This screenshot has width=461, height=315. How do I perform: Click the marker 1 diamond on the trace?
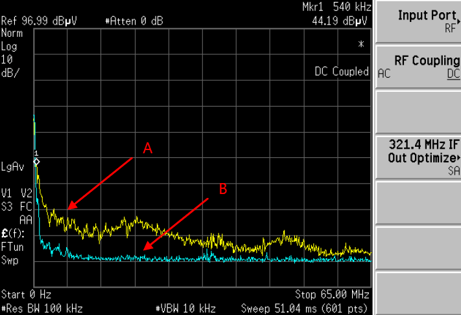(x=36, y=161)
